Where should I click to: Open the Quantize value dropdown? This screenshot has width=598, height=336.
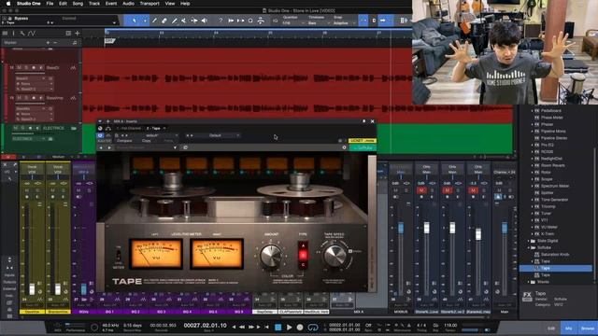coord(292,22)
